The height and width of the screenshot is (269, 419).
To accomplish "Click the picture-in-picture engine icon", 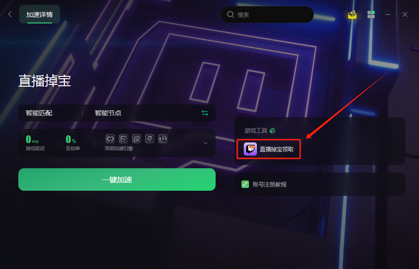I will pos(124,139).
